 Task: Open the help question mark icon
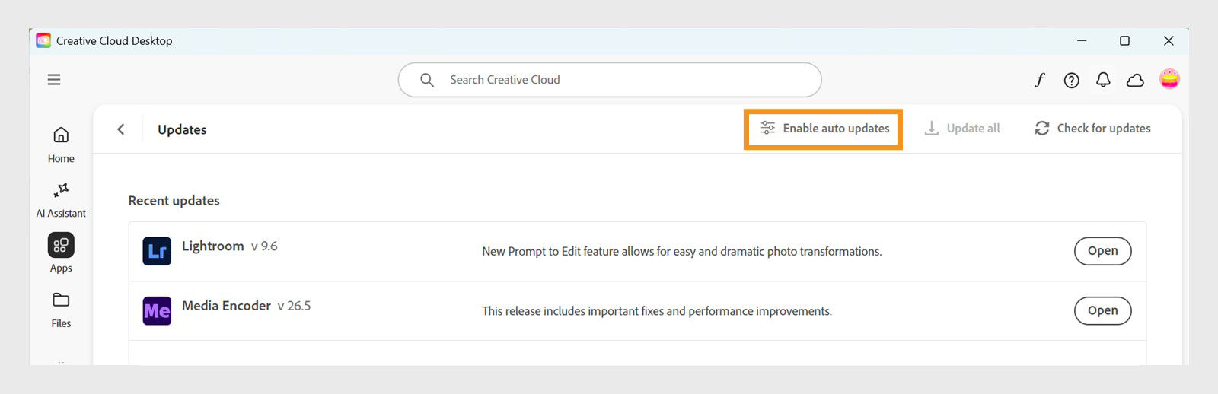1072,80
